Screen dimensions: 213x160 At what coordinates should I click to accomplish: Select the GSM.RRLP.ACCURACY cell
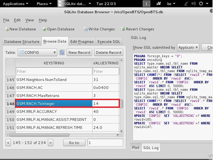click(54, 112)
